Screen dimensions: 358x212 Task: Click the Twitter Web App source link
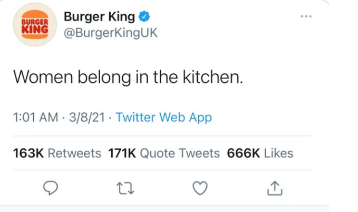pyautogui.click(x=163, y=117)
